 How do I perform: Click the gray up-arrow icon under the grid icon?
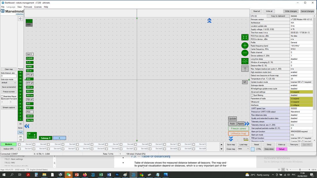point(245,69)
